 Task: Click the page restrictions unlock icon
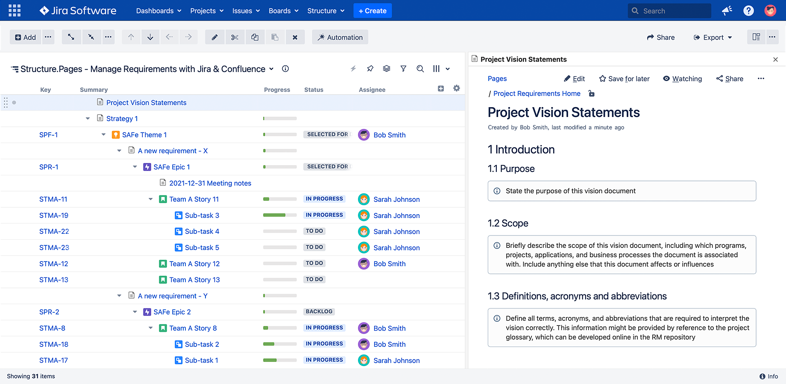point(591,93)
